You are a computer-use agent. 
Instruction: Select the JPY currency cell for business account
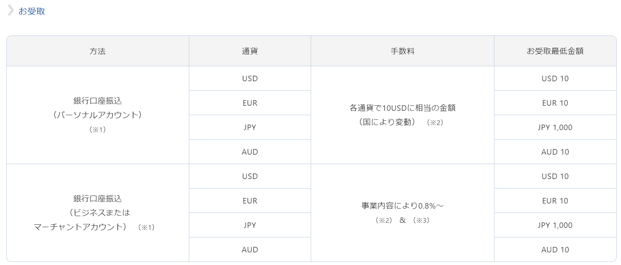tap(250, 225)
